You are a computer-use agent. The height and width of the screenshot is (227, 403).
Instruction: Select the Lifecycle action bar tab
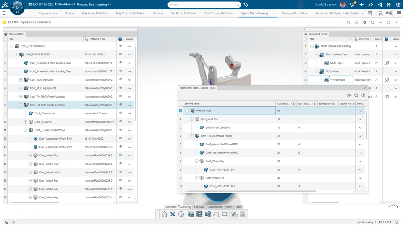[x=199, y=207]
